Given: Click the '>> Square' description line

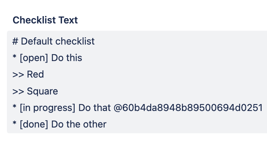Looking at the screenshot, I should (35, 91).
